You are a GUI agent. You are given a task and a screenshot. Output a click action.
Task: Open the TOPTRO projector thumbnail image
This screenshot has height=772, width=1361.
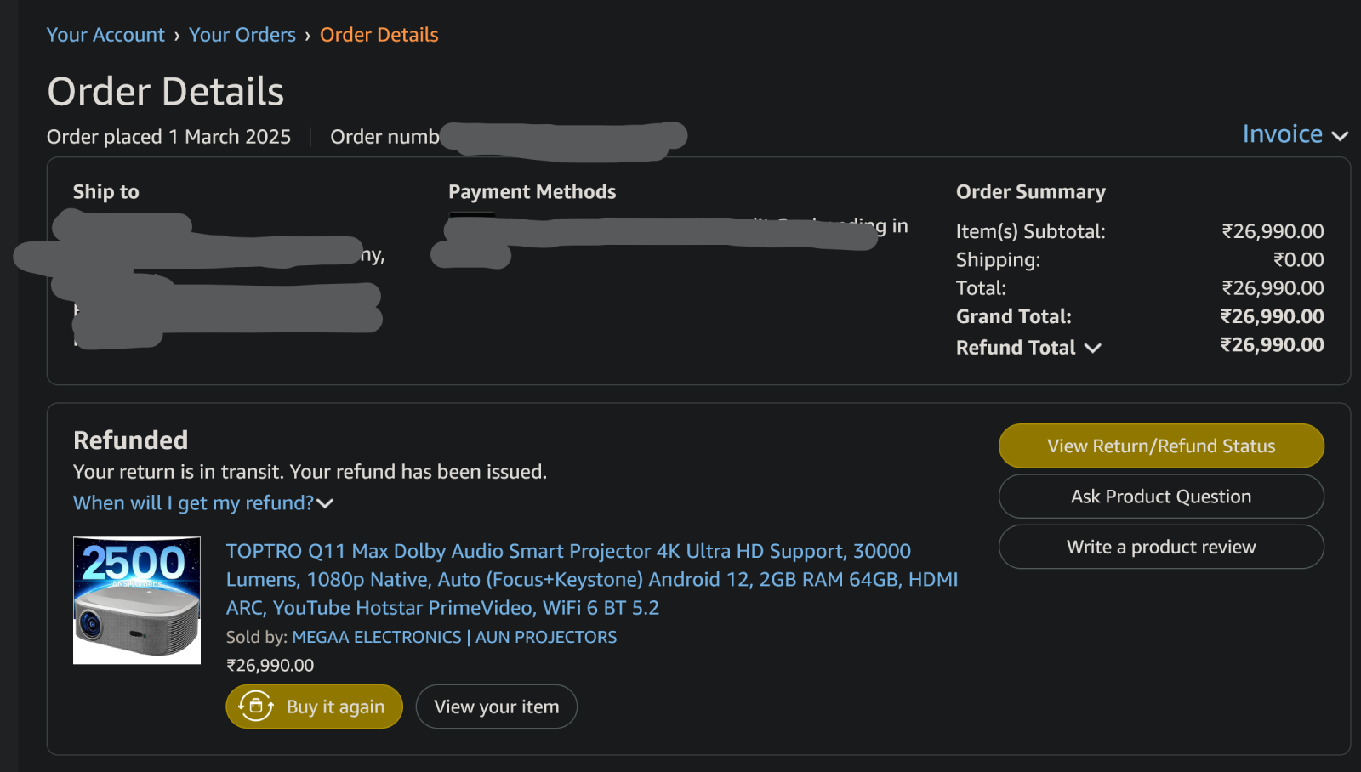(137, 600)
